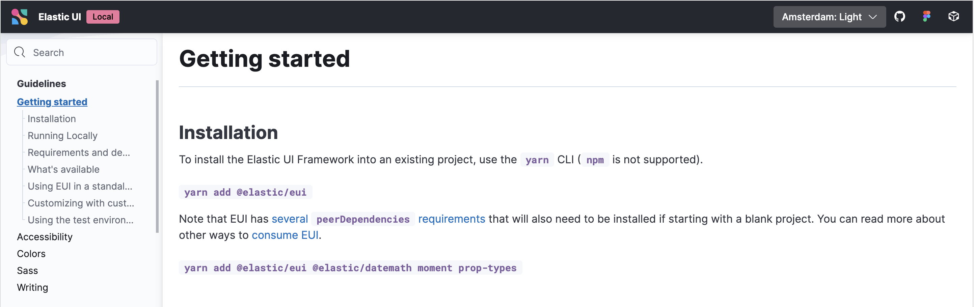The height and width of the screenshot is (307, 974).
Task: Click the 'requirements' hyperlink
Action: point(452,219)
